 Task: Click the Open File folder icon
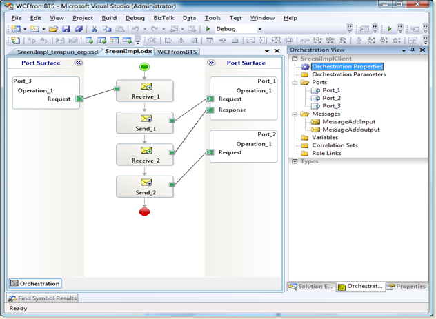(x=53, y=29)
